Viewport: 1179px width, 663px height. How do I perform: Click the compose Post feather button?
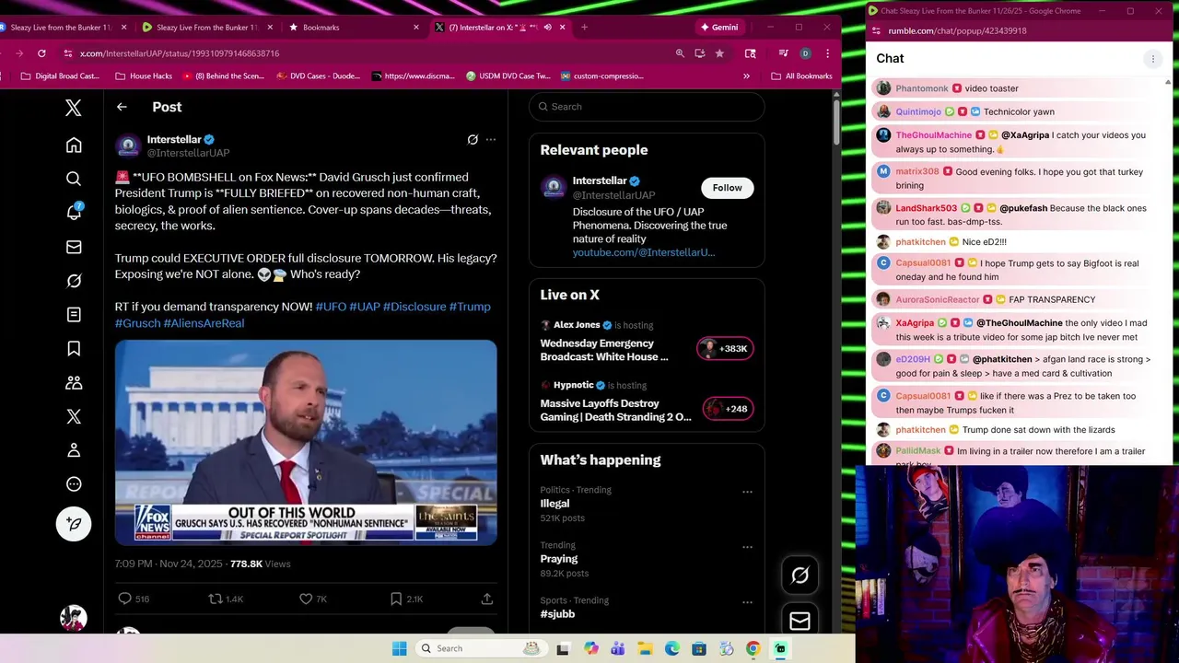pos(74,524)
